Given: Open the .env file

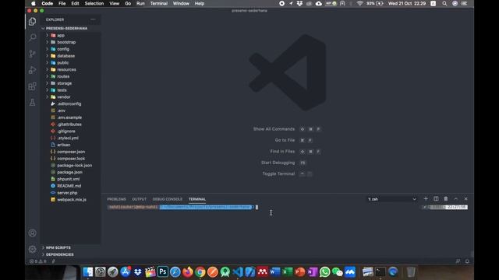Looking at the screenshot, I should (62, 110).
